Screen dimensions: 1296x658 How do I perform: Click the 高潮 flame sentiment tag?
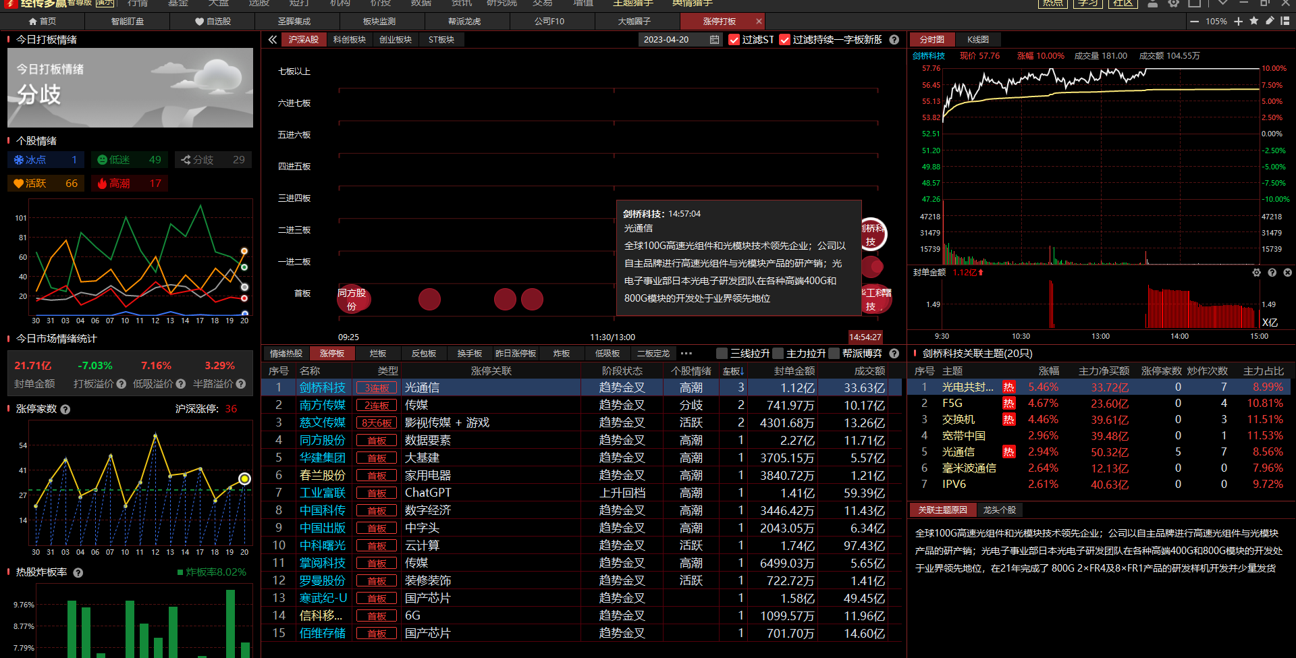click(x=129, y=184)
